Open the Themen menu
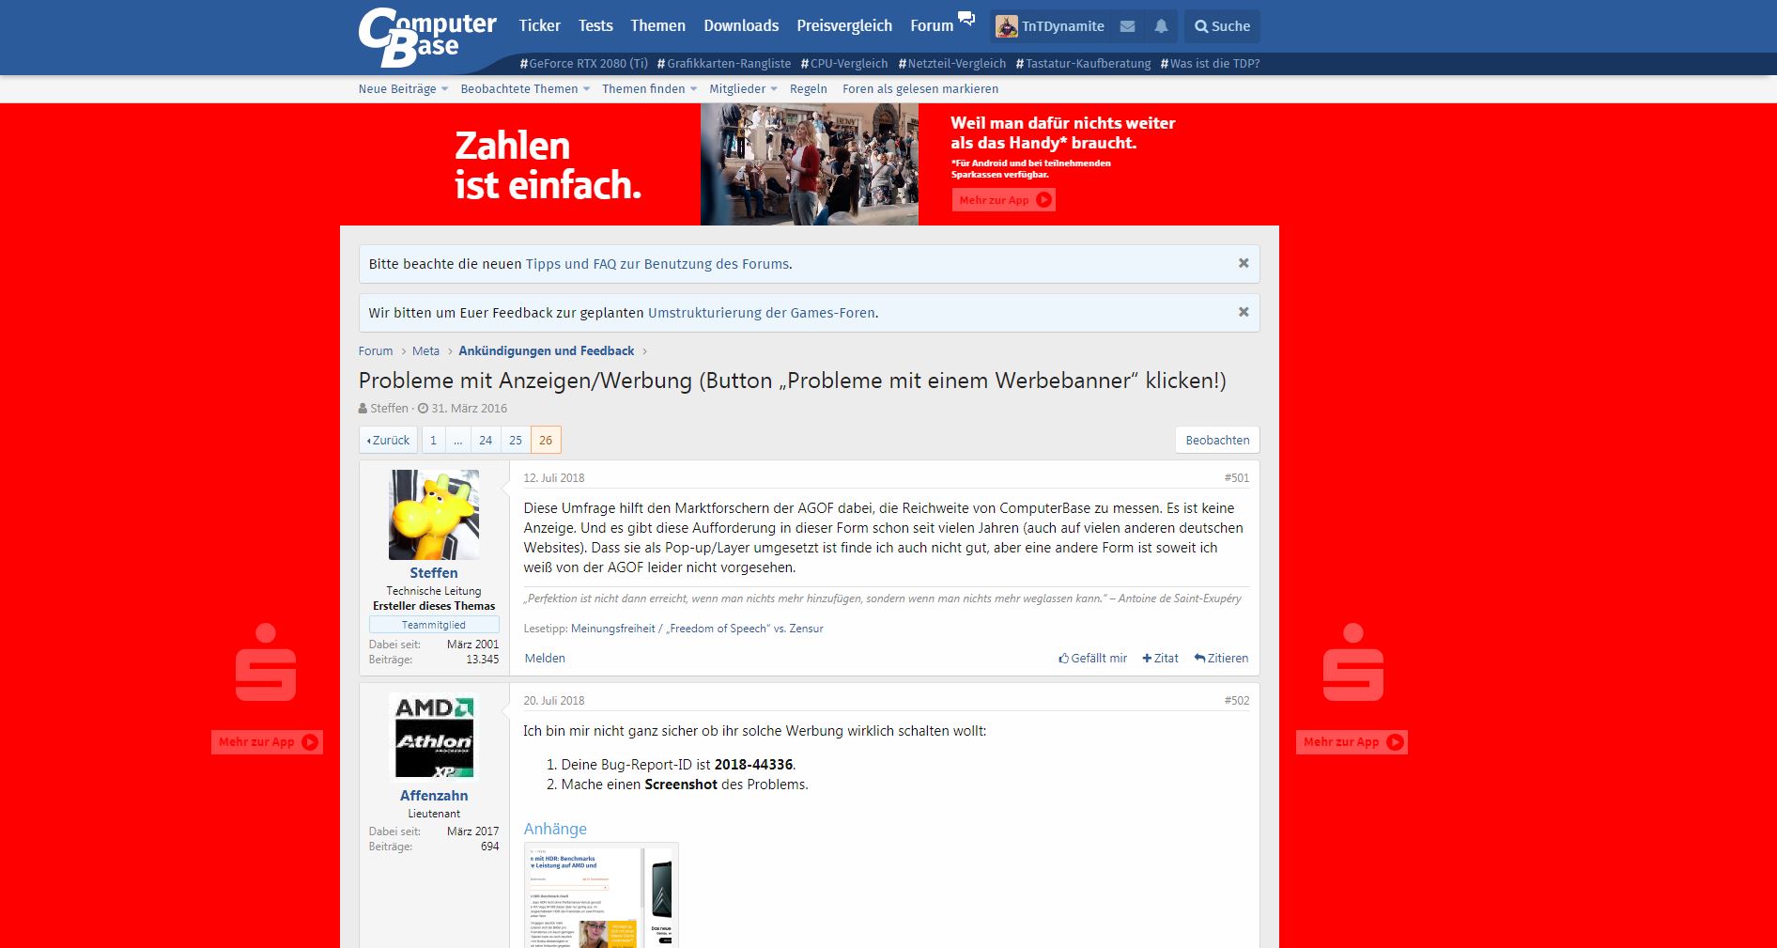Screen dimensions: 1777x948 [x=657, y=25]
